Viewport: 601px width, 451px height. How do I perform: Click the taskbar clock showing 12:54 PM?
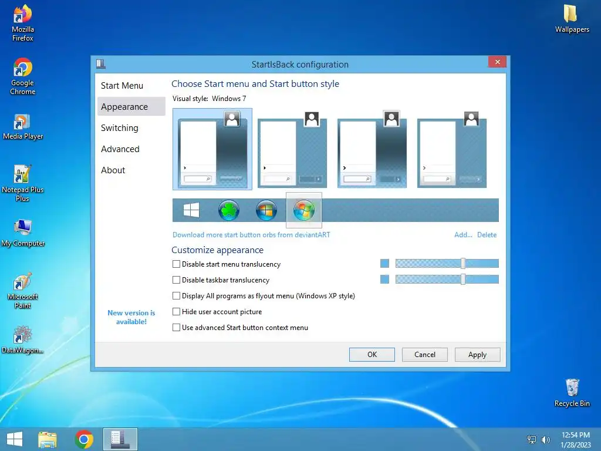coord(575,439)
